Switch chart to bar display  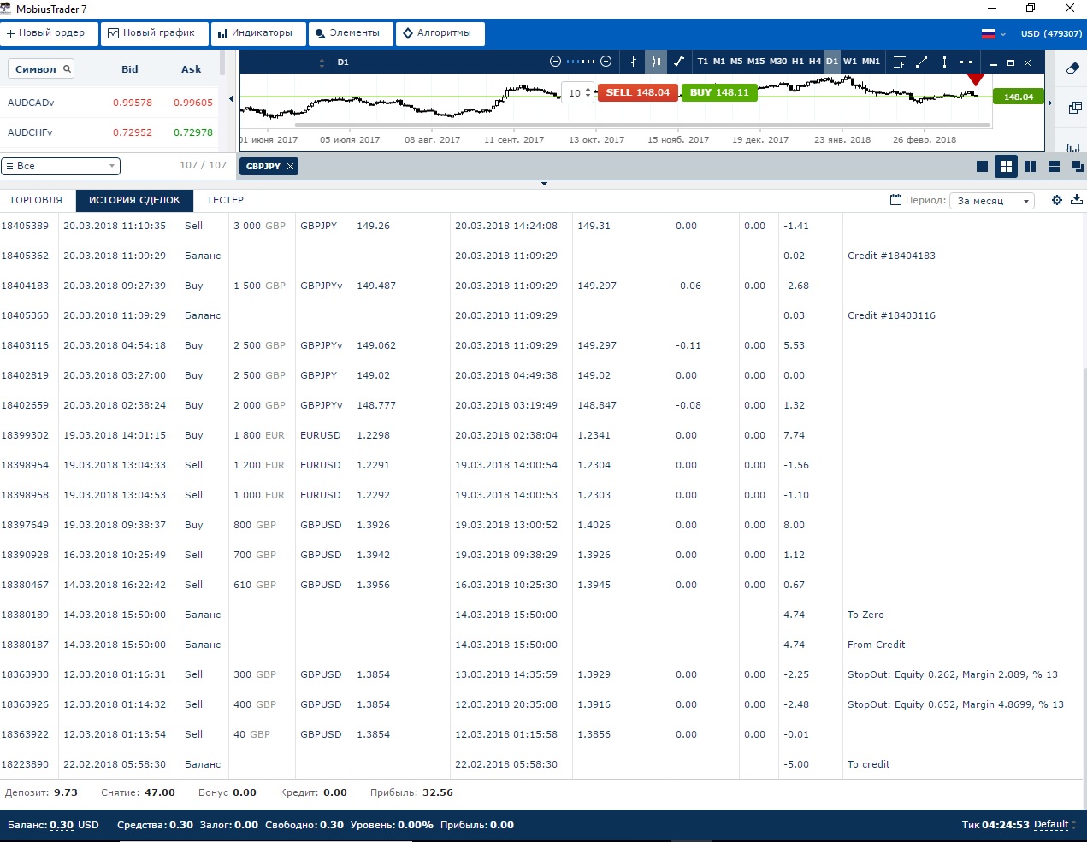coord(634,62)
